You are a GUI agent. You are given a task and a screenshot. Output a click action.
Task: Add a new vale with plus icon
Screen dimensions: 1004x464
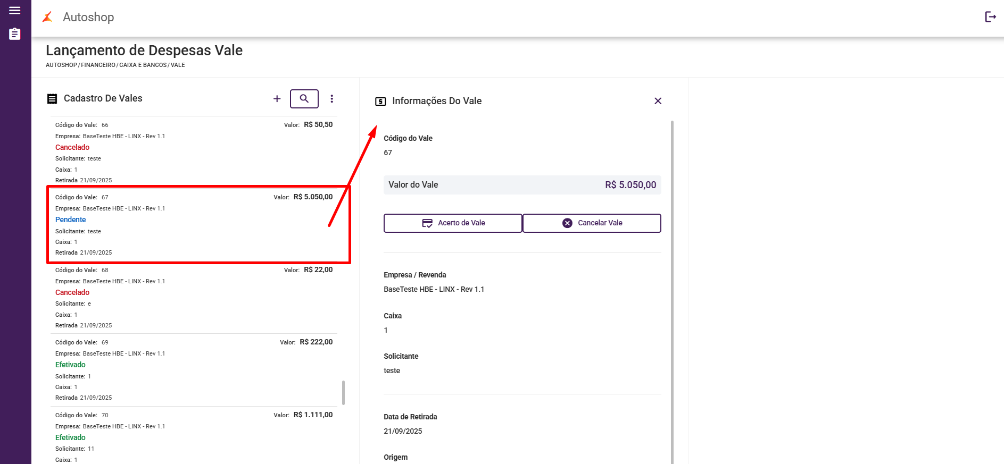[277, 99]
